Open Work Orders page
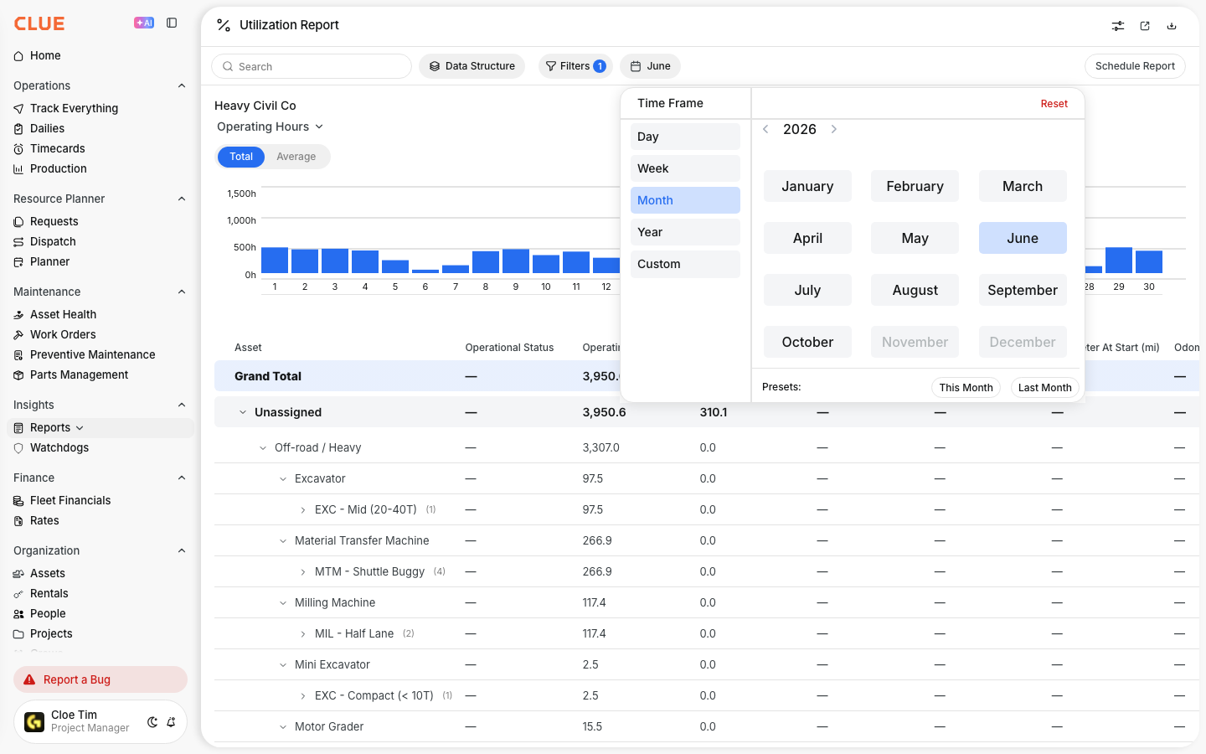Screen dimensions: 1206x754 (63, 334)
